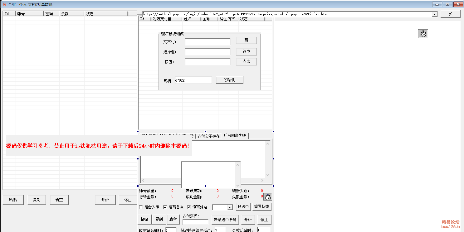Toggle the 填写姓名 checkbox
Image resolution: width=464 pixels, height=232 pixels.
(189, 207)
